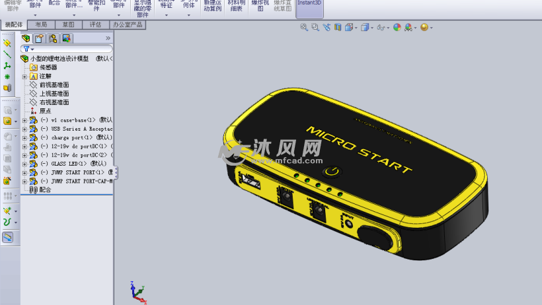Switch to the 草图 tab
This screenshot has width=542, height=305.
(x=69, y=24)
